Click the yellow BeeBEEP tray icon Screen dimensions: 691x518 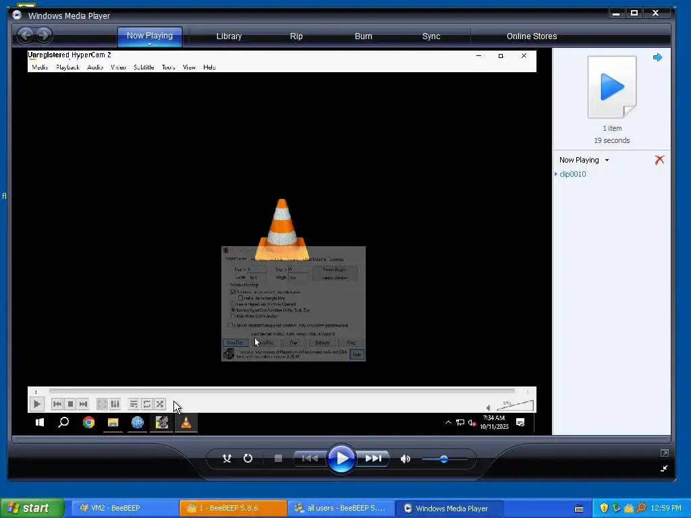click(629, 508)
